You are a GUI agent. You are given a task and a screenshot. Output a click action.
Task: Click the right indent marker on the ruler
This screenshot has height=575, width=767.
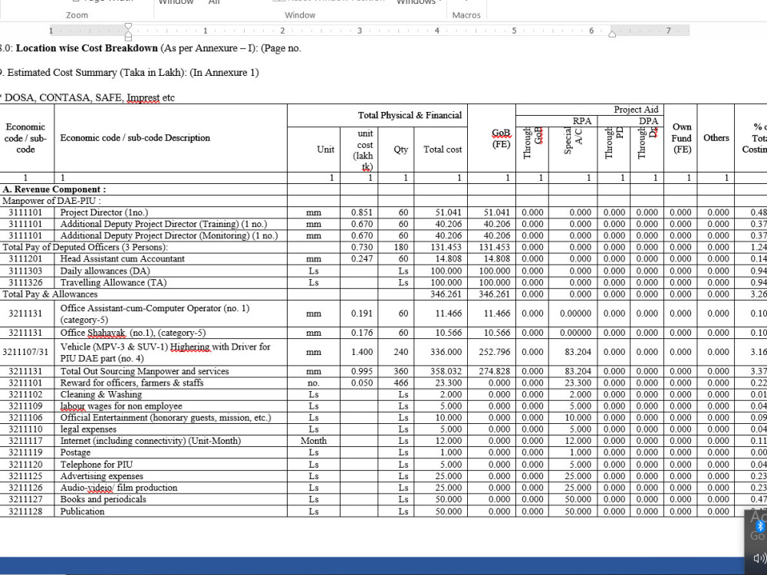pyautogui.click(x=612, y=34)
